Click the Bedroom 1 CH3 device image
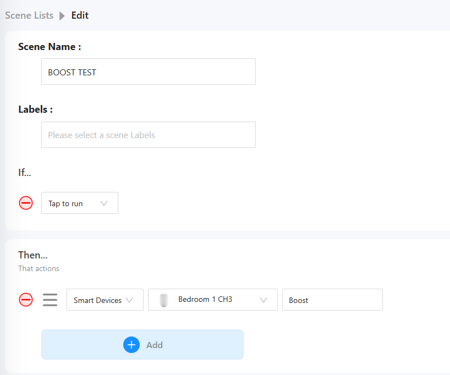450x375 pixels. coord(163,300)
